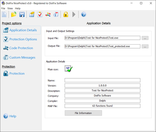Image resolution: width=156 pixels, height=132 pixels.
Task: Click the DotFix NiceProtect title bar icon
Action: pyautogui.click(x=3, y=3)
